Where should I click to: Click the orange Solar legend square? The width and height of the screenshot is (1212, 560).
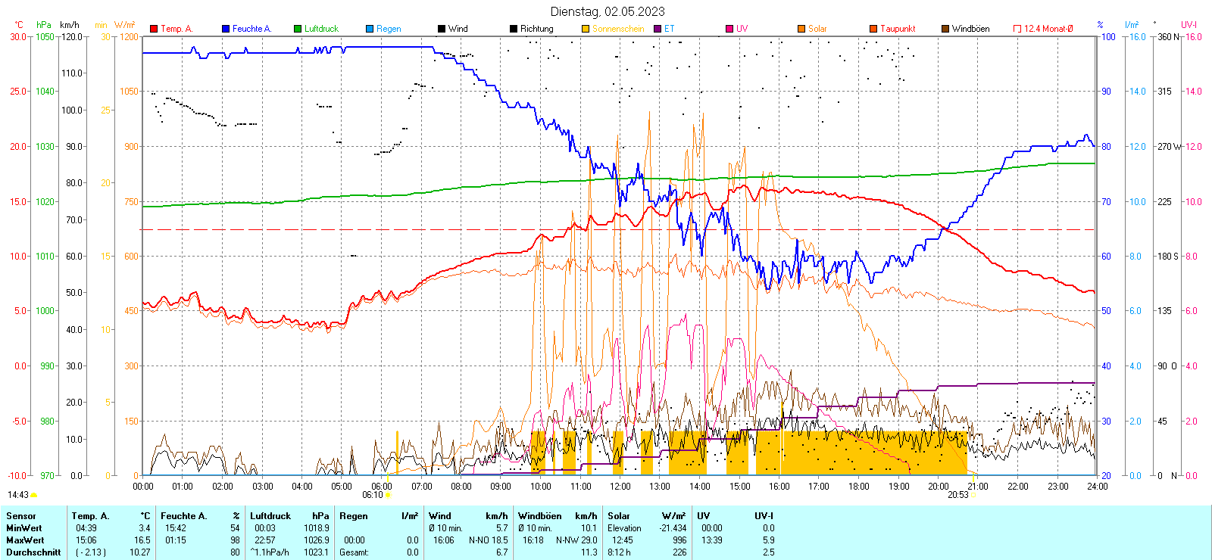tap(801, 29)
